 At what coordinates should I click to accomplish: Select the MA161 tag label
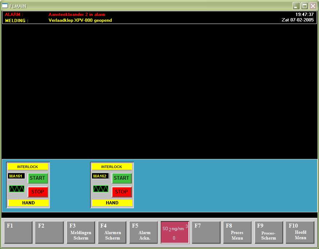coord(16,176)
